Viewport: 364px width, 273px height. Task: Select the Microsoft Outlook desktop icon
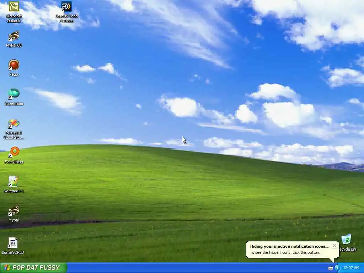(14, 12)
